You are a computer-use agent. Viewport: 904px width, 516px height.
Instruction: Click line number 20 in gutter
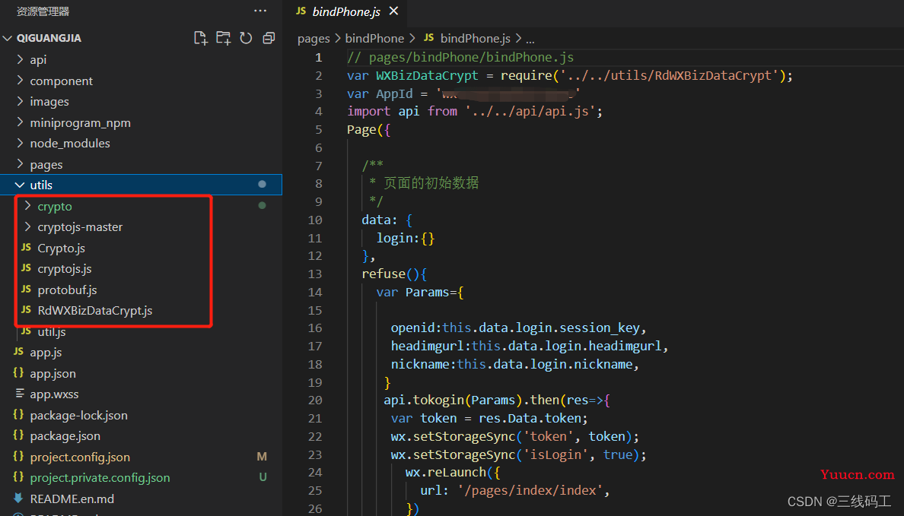click(x=315, y=400)
